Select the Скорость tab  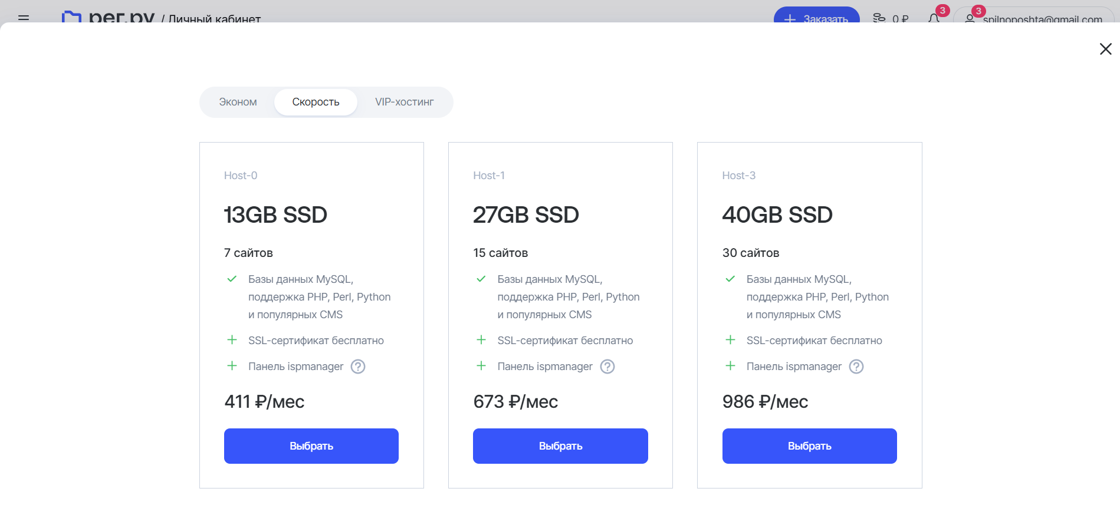[x=316, y=102]
